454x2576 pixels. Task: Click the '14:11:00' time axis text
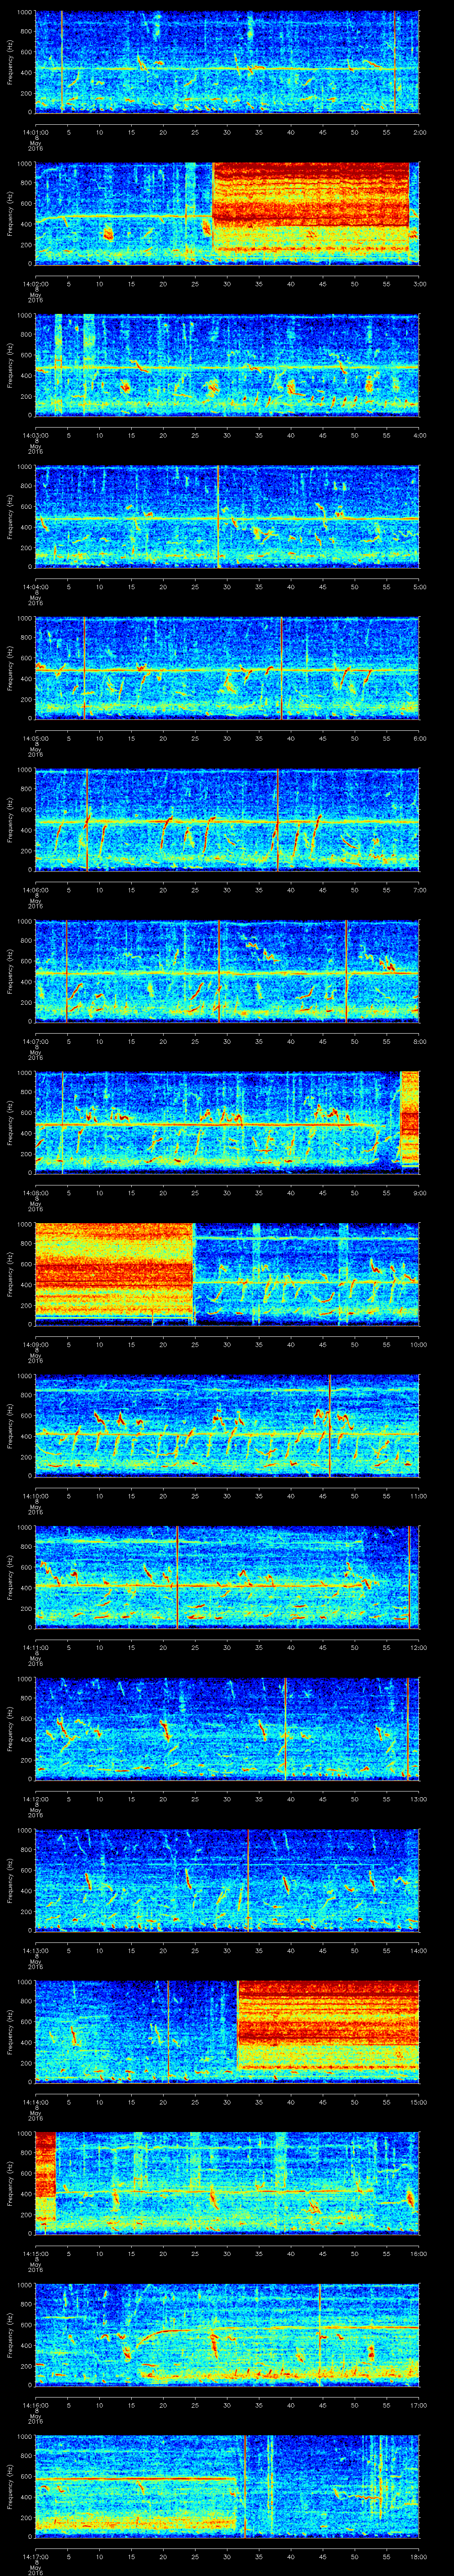tap(35, 1647)
